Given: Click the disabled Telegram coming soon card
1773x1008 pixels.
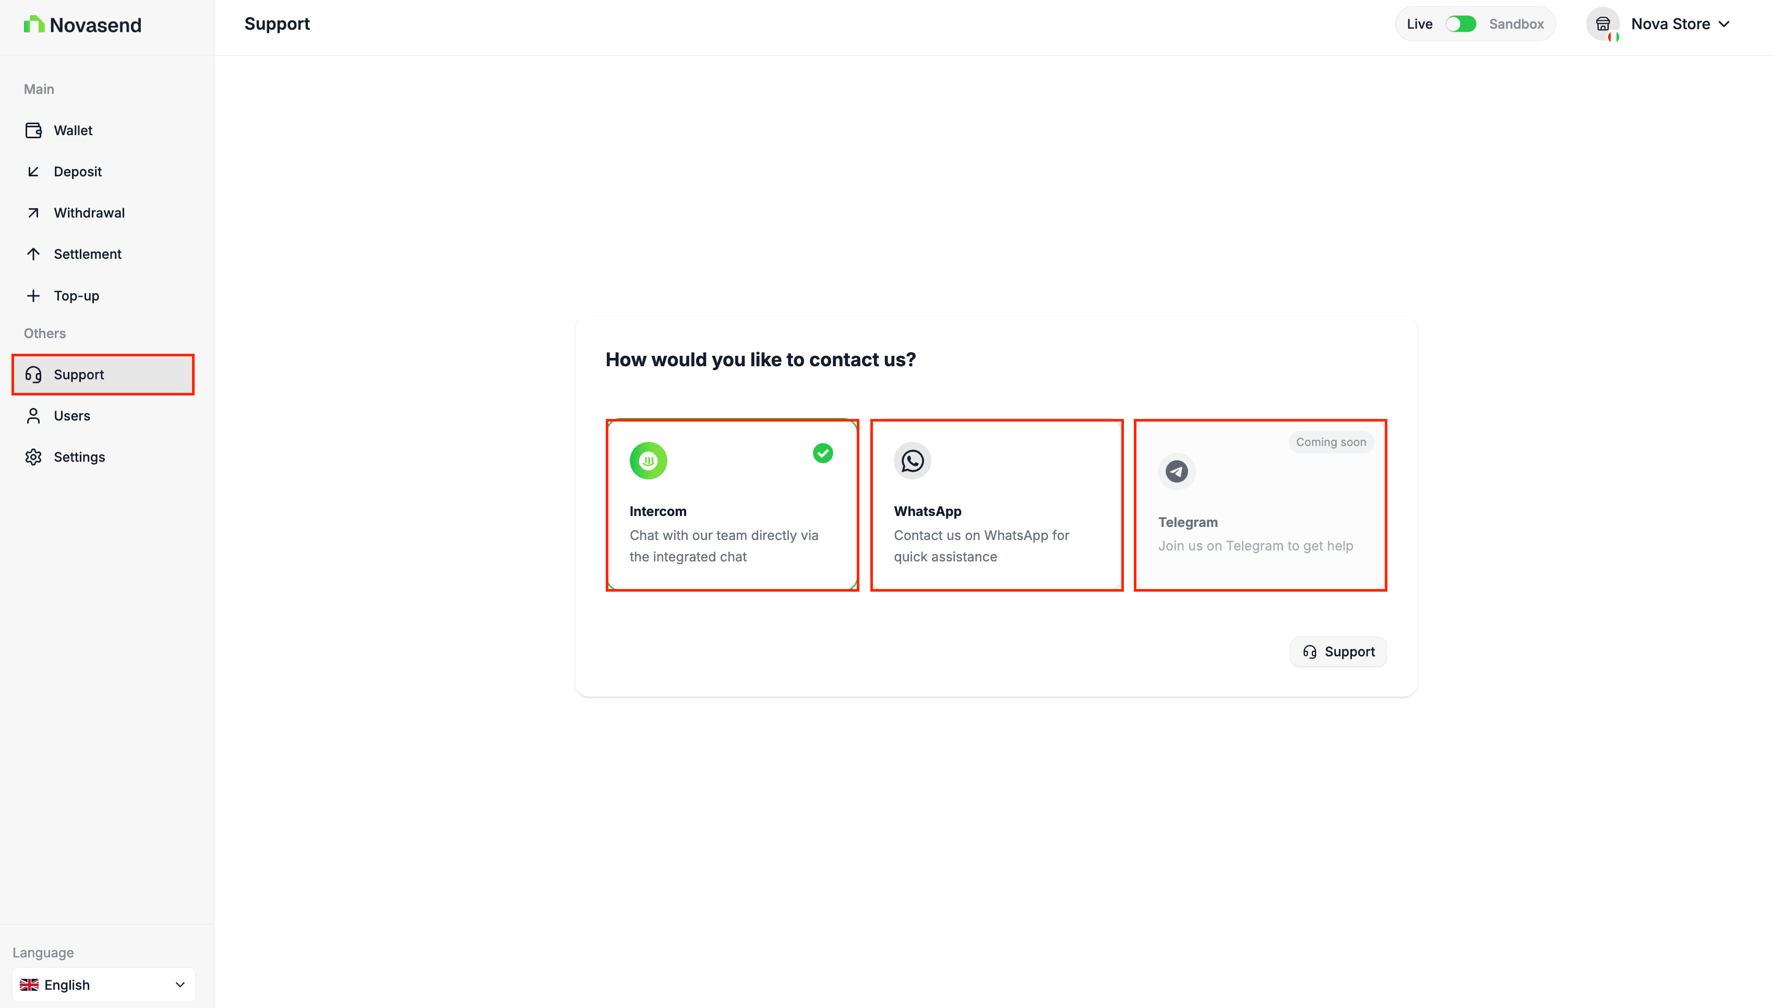Looking at the screenshot, I should tap(1260, 505).
